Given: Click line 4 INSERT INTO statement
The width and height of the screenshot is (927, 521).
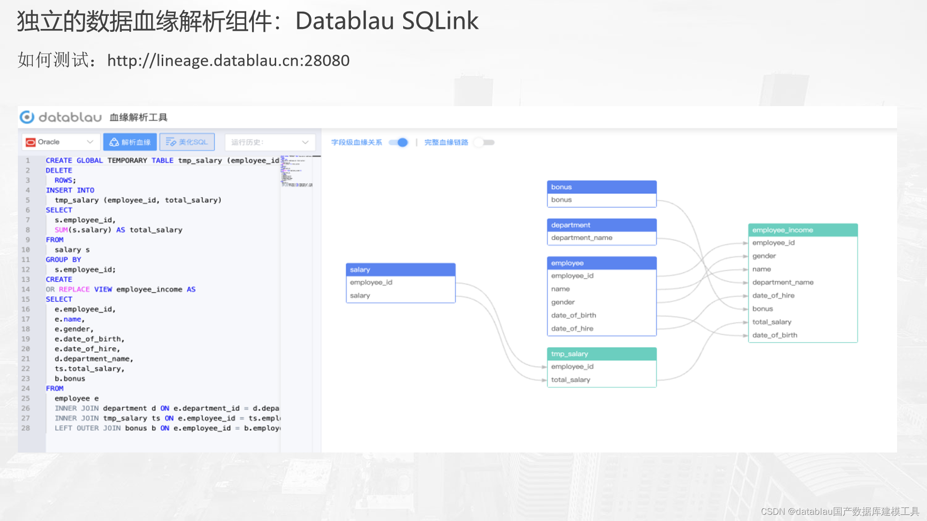Looking at the screenshot, I should [x=70, y=190].
